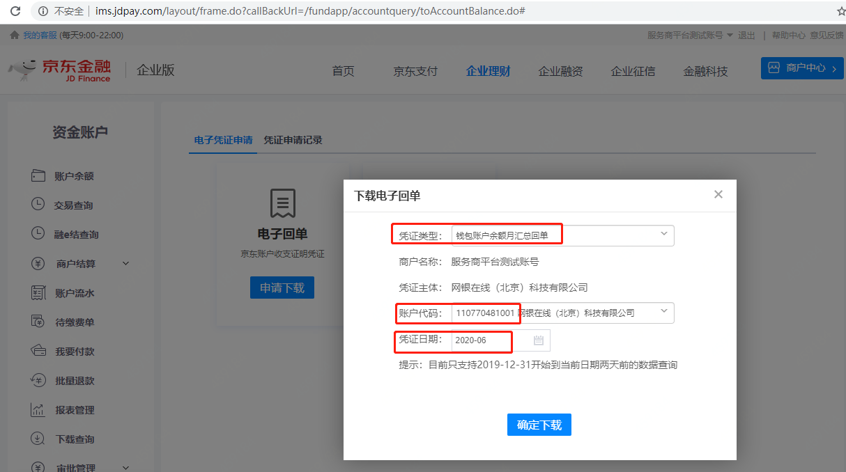Open 交易查询 in the sidebar
The width and height of the screenshot is (846, 472).
click(x=73, y=205)
